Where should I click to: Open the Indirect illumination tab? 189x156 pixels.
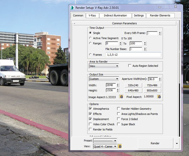(x=116, y=15)
